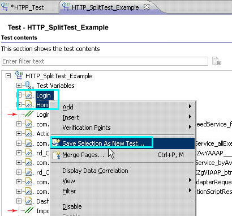Close the HTTP_SplitTest_Example tab
This screenshot has height=216, width=232.
[147, 7]
